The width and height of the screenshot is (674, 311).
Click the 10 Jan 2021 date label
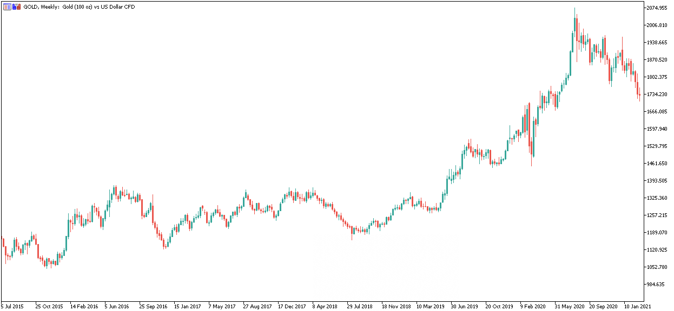pyautogui.click(x=638, y=306)
